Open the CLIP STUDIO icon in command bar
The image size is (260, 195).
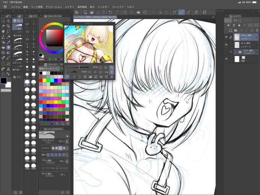(76, 12)
